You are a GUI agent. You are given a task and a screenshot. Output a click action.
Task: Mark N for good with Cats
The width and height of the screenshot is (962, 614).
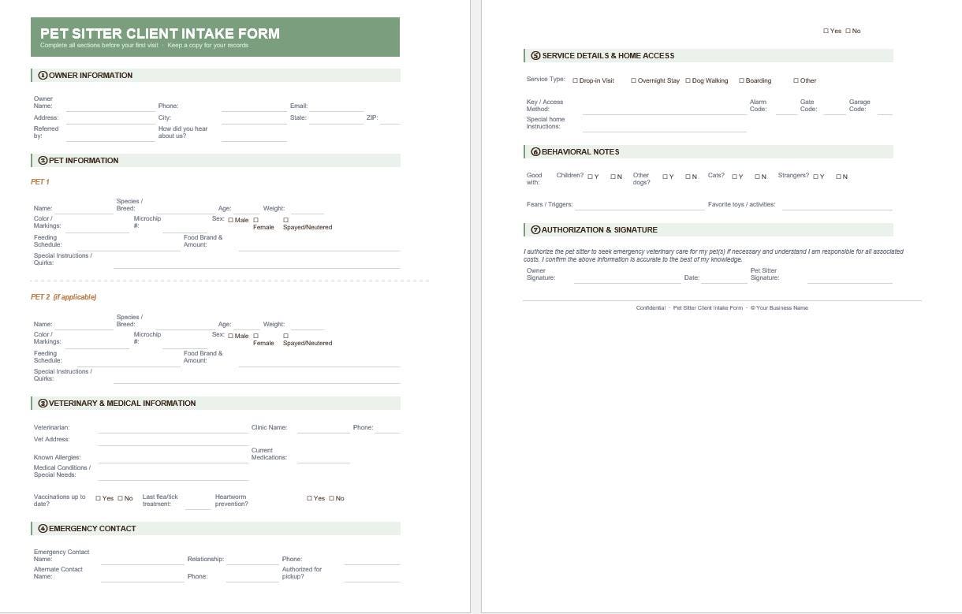(x=758, y=177)
